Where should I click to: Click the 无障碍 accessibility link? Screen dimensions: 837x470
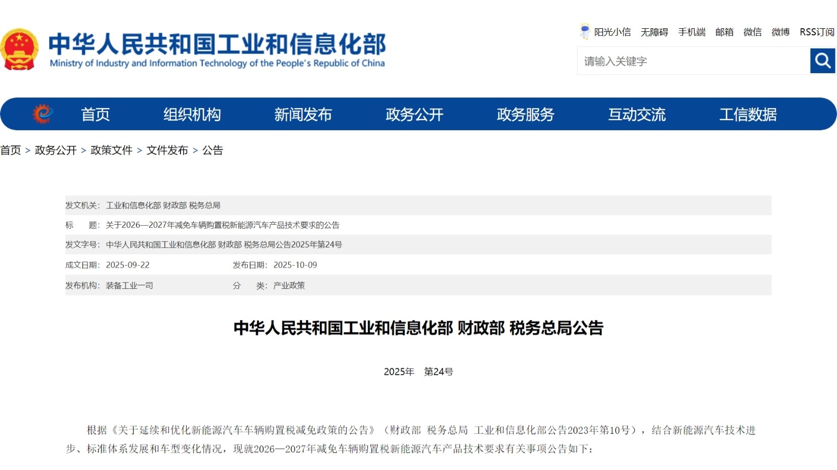tap(654, 32)
